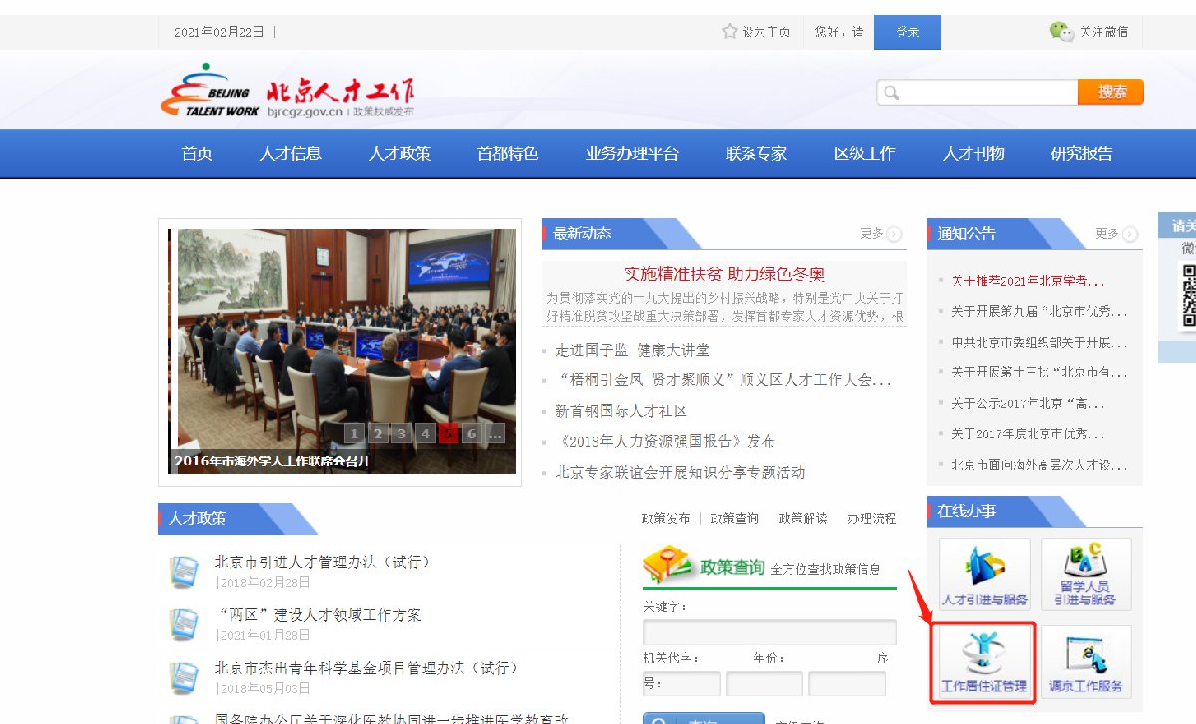Open 区级工作 navigation item
The width and height of the screenshot is (1196, 724).
[865, 154]
